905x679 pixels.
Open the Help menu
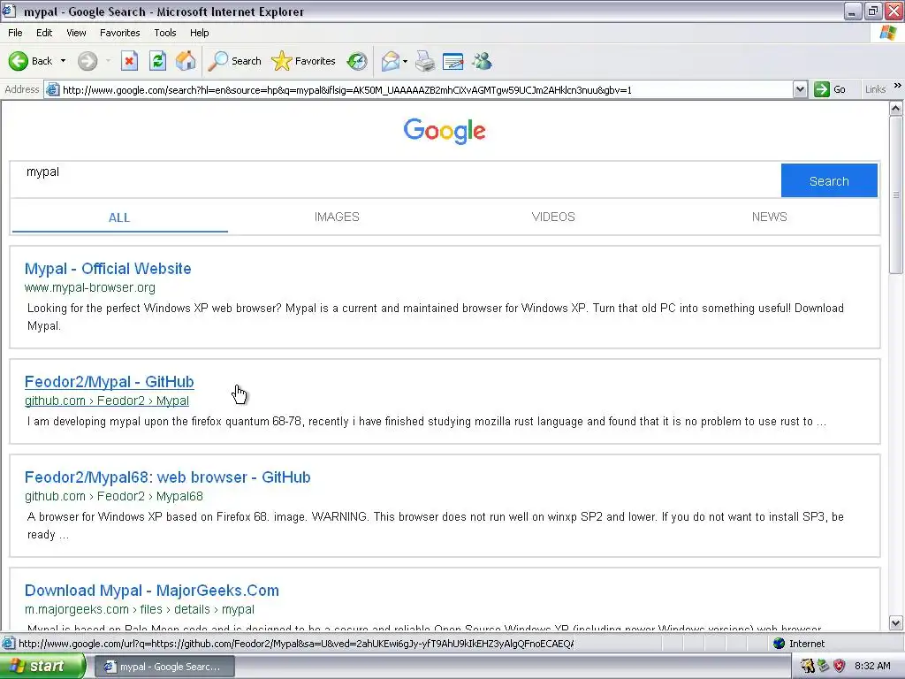pos(200,33)
